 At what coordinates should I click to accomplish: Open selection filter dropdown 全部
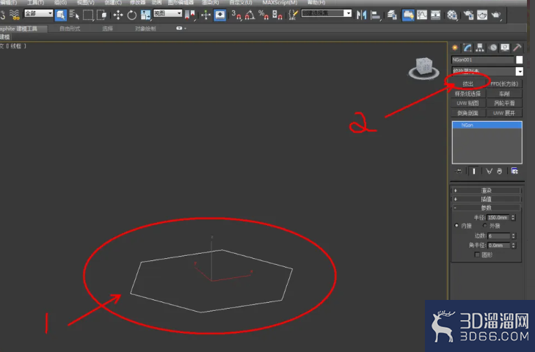click(39, 13)
